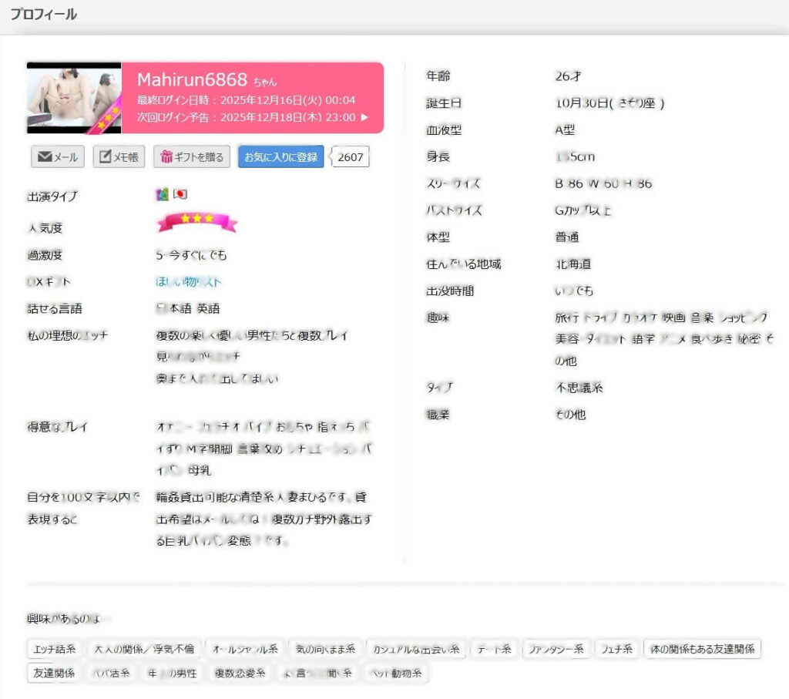This screenshot has width=789, height=699.
Task: Click the ペット動物系 tag
Action: point(394,673)
